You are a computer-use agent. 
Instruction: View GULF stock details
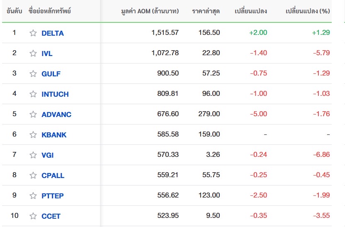pyautogui.click(x=51, y=74)
